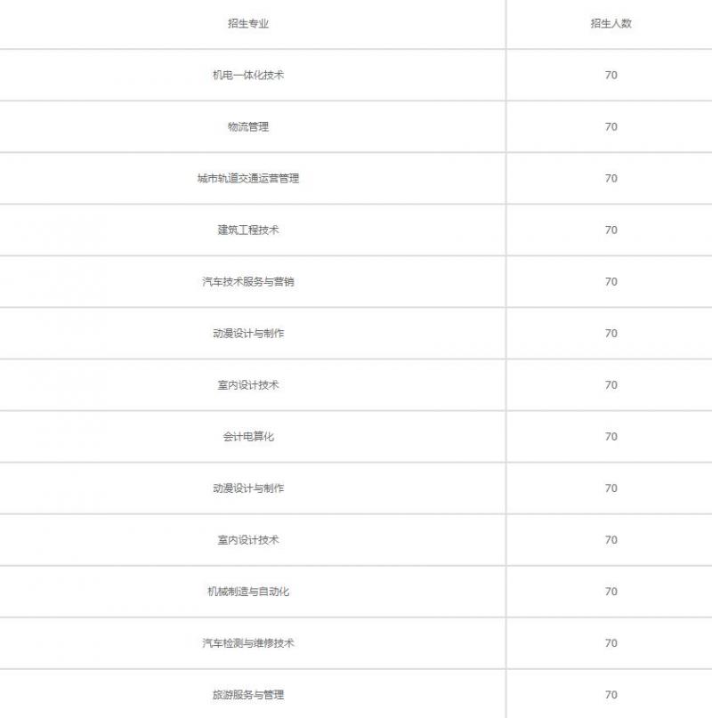712x718 pixels.
Task: Select the enrollment number for 机械制造与自动化
Action: point(611,592)
